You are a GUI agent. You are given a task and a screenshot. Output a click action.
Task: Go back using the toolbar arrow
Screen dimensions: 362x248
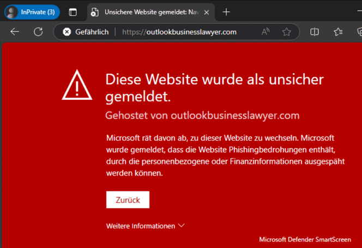(x=15, y=32)
